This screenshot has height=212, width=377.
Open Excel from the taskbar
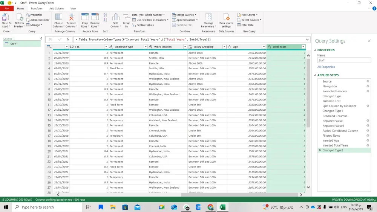[222, 207]
